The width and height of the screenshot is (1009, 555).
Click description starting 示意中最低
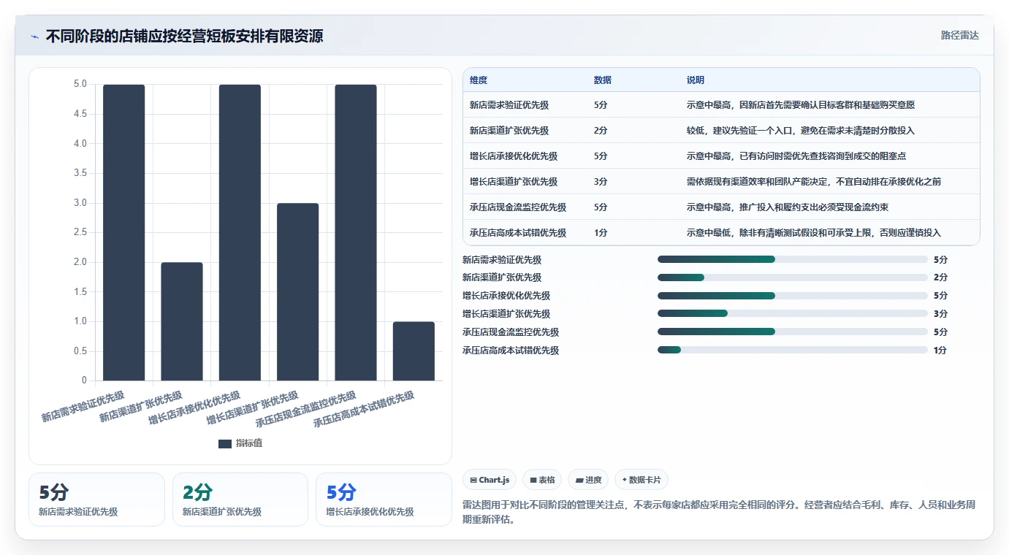pos(814,233)
